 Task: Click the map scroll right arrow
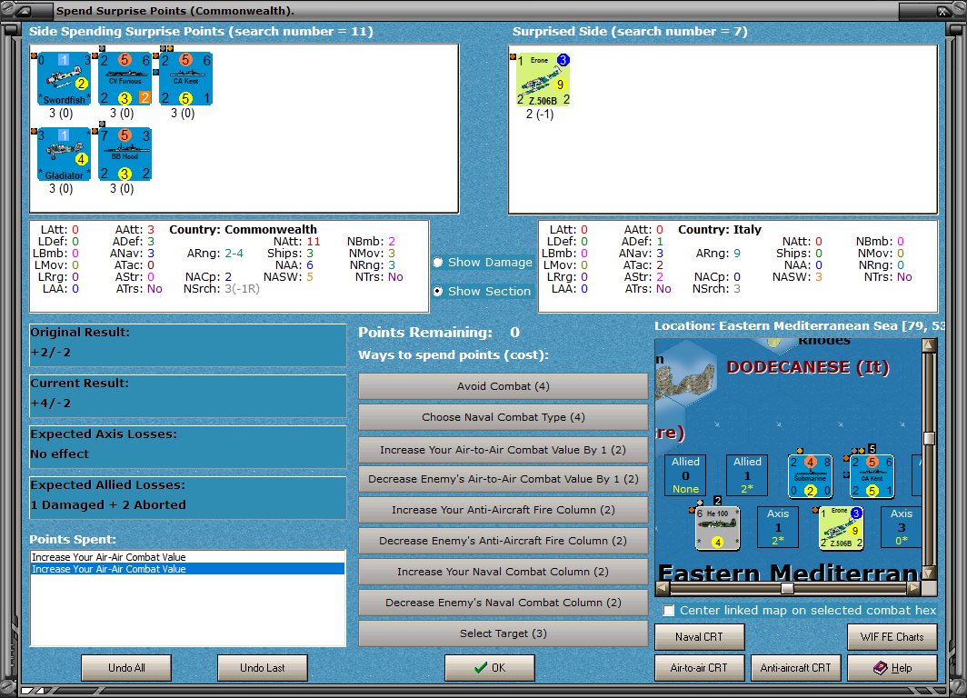point(914,588)
